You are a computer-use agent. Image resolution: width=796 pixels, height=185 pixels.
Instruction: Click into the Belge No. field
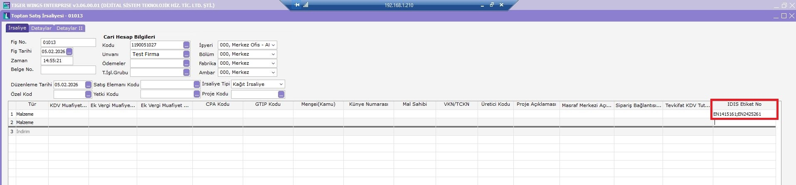(x=68, y=70)
